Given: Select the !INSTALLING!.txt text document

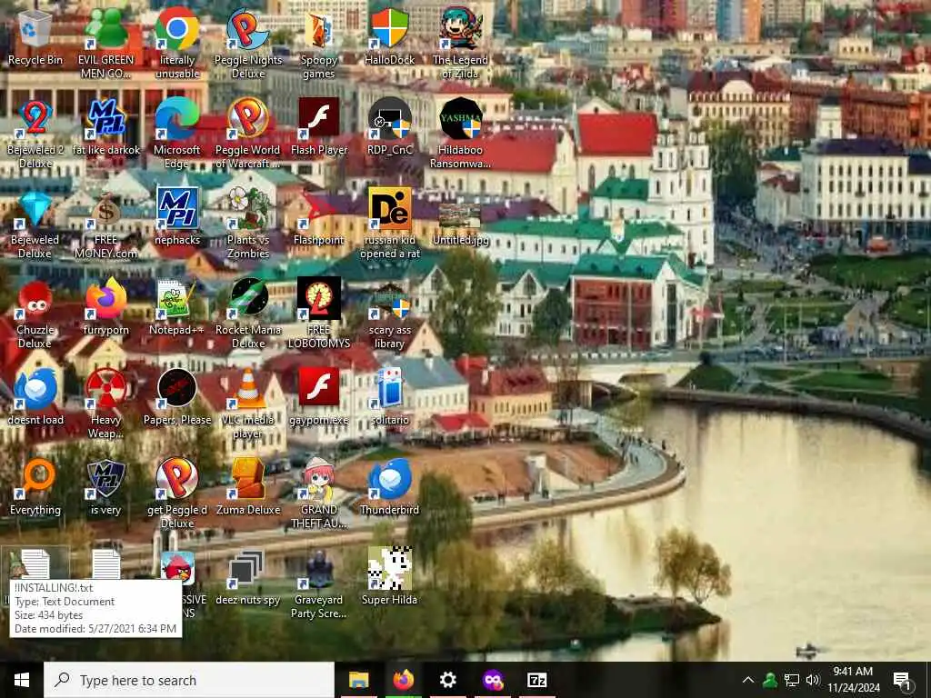Looking at the screenshot, I should [35, 563].
